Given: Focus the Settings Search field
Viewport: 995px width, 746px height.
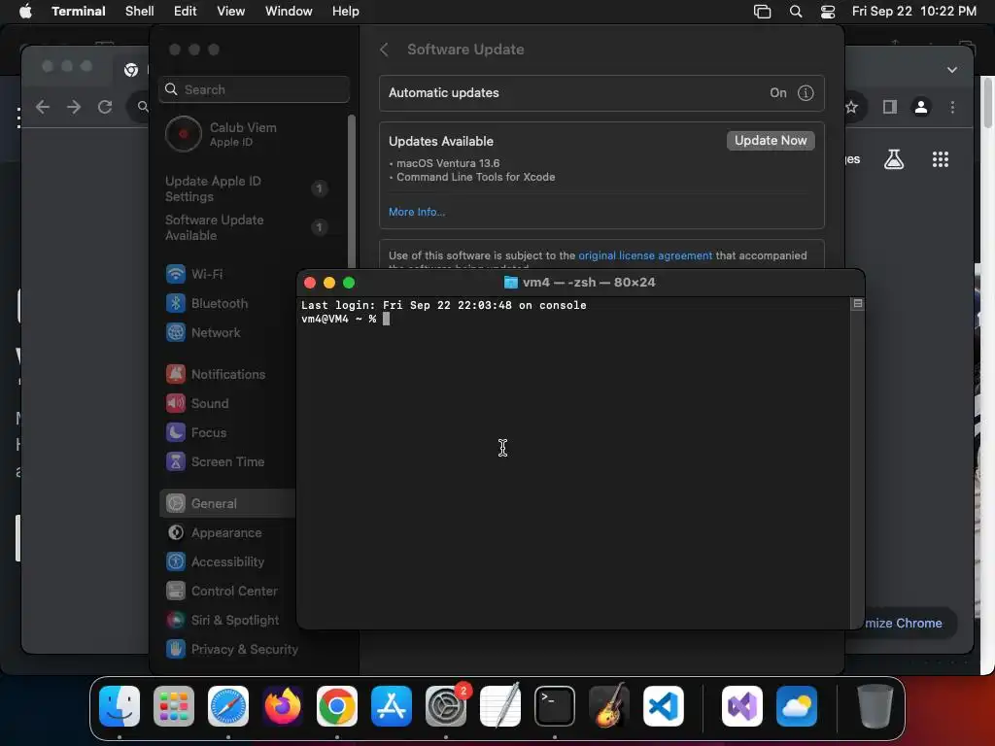Looking at the screenshot, I should pos(254,89).
